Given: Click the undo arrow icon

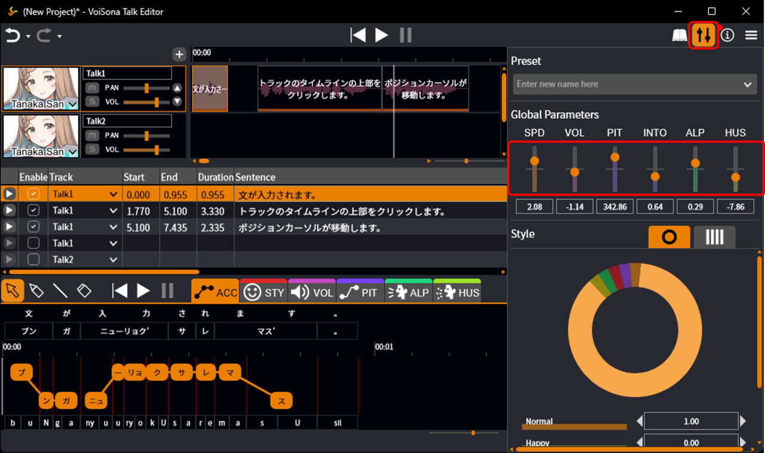Looking at the screenshot, I should pos(13,36).
